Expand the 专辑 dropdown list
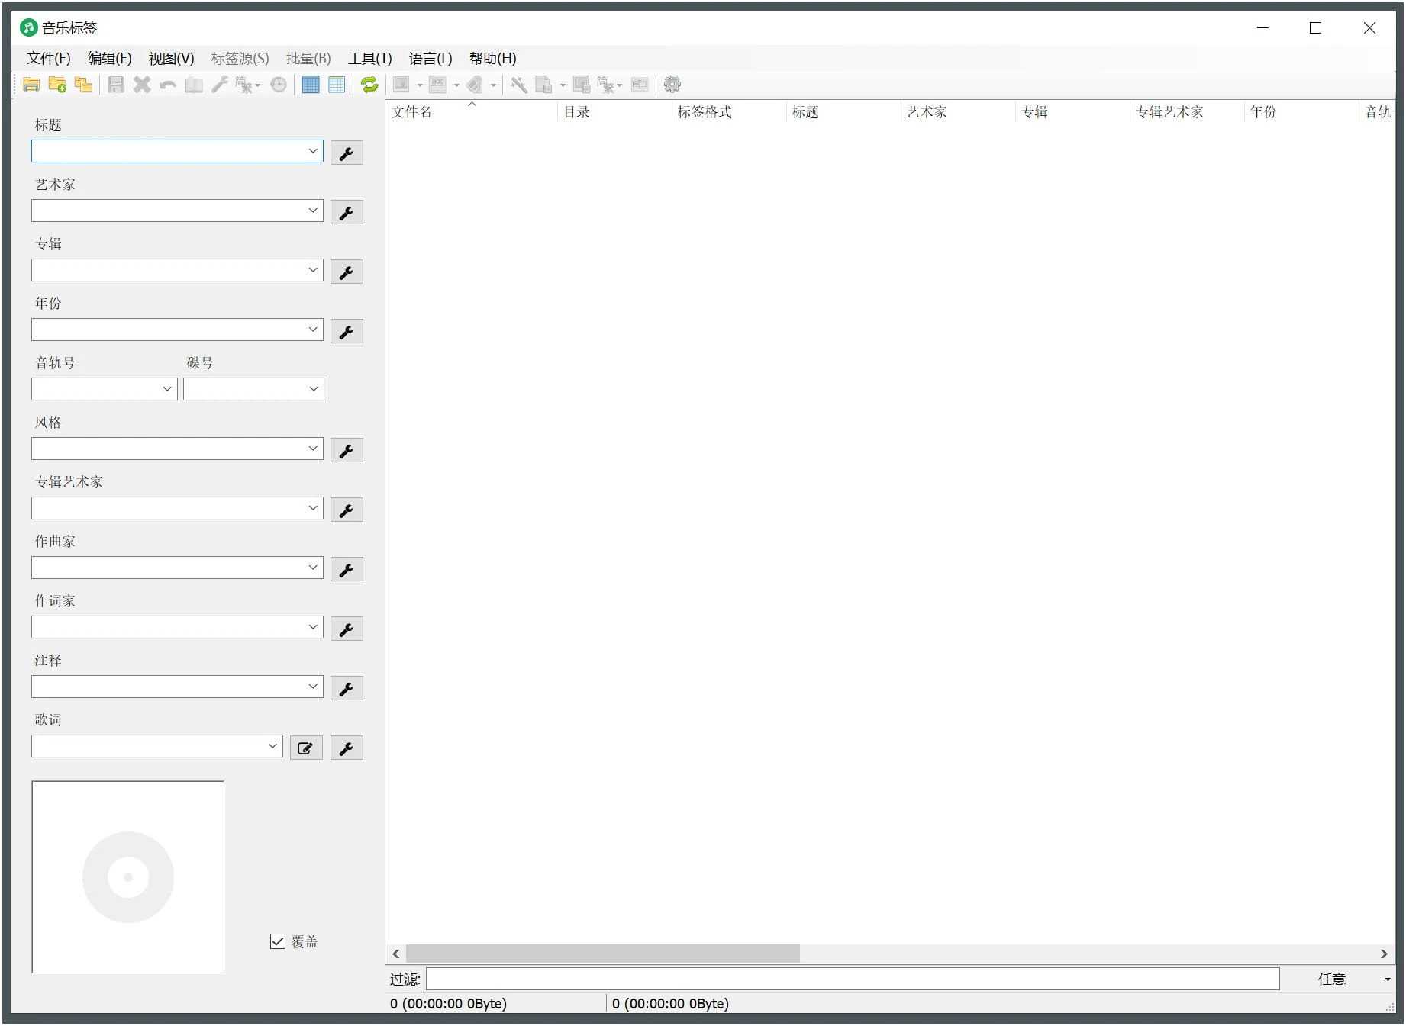Image resolution: width=1406 pixels, height=1026 pixels. tap(313, 270)
